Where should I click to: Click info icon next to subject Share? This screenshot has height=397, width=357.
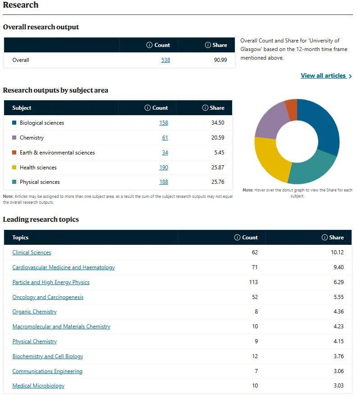click(205, 108)
